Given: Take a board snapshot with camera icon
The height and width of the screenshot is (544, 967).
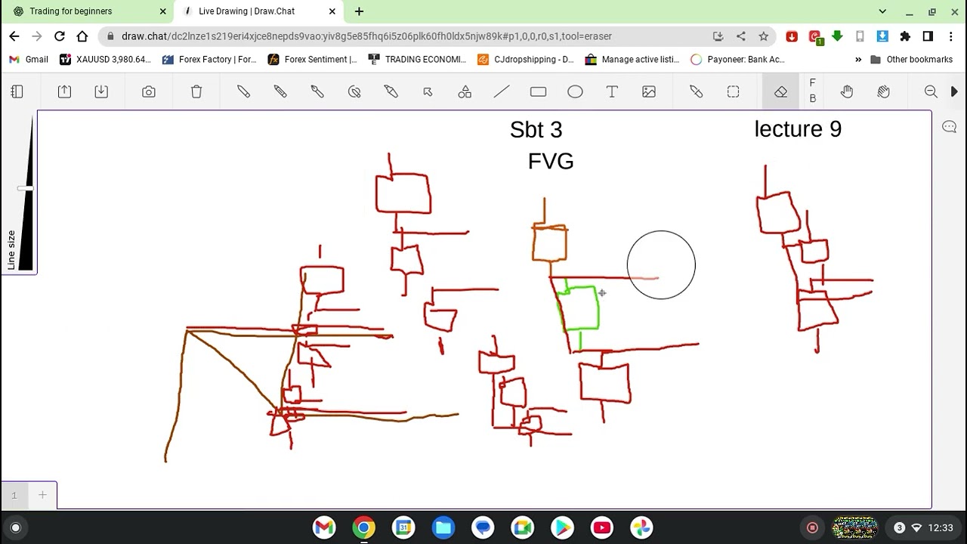Looking at the screenshot, I should [149, 91].
